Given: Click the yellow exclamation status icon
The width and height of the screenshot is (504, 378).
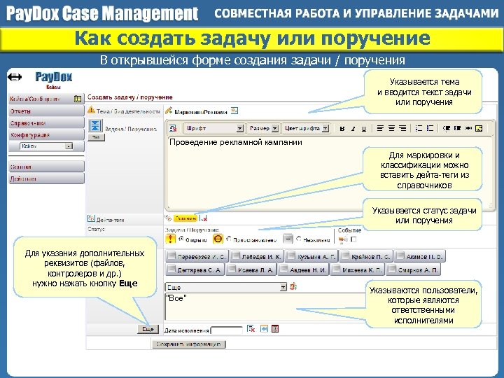Looking at the screenshot, I should (170, 239).
